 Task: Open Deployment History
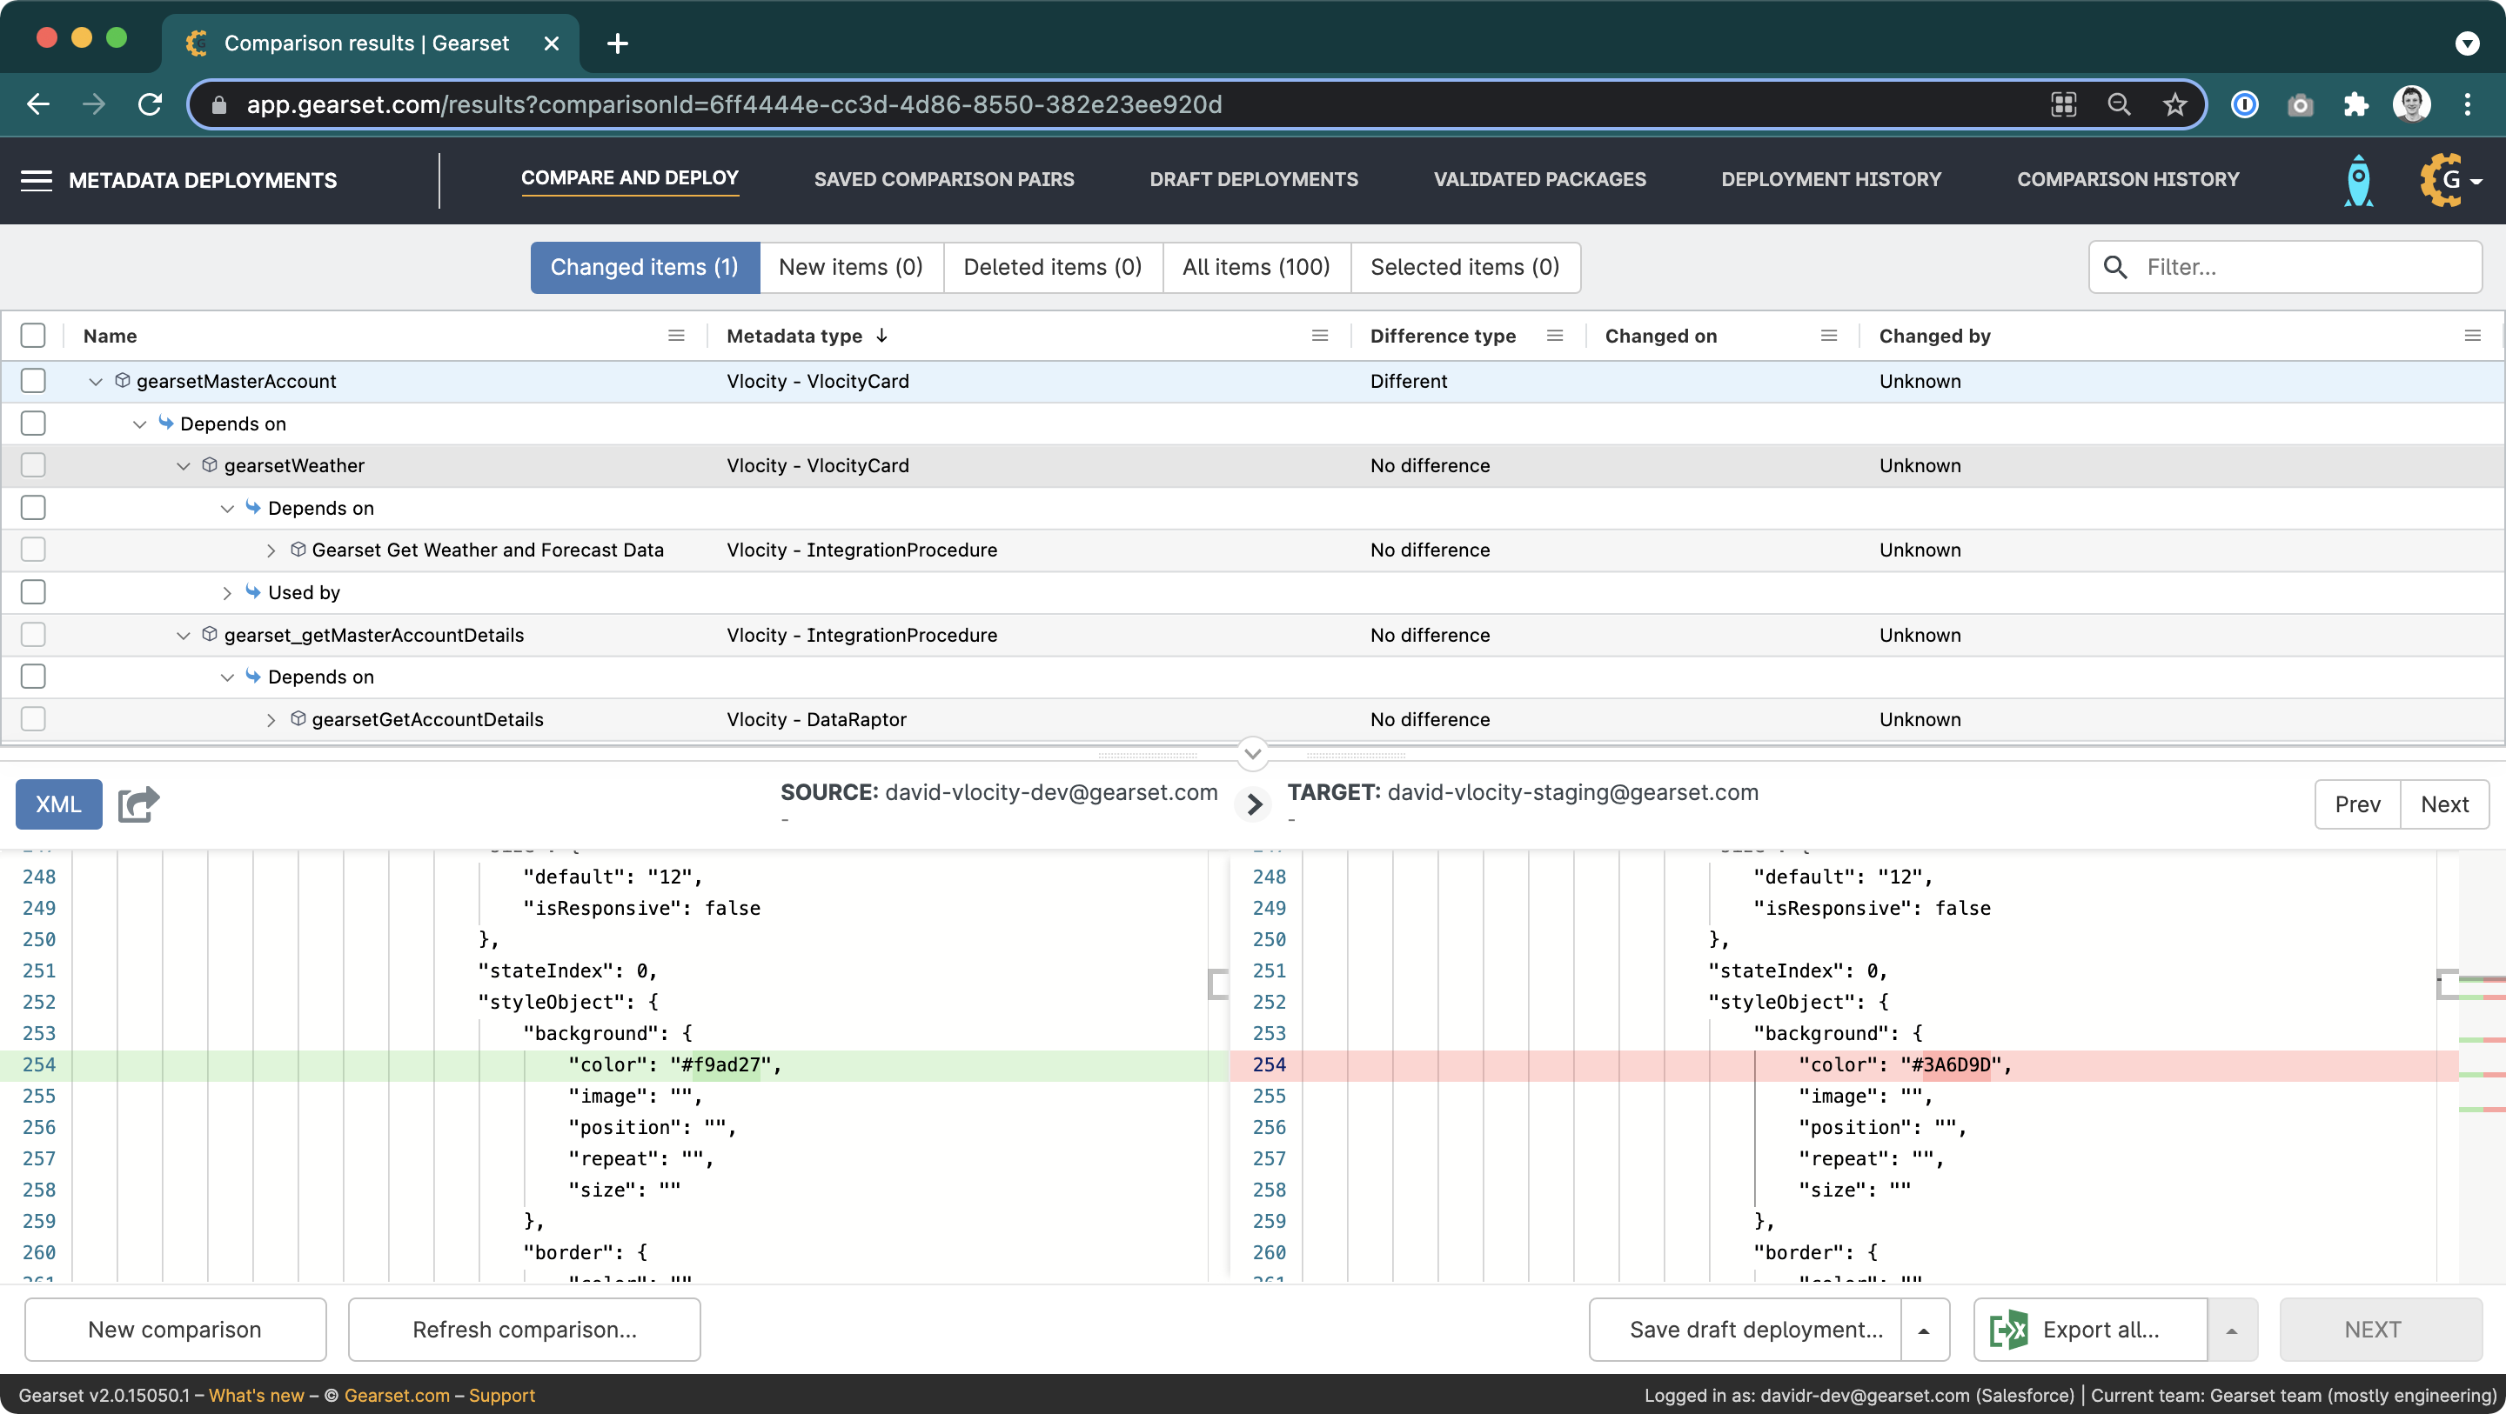(x=1831, y=180)
